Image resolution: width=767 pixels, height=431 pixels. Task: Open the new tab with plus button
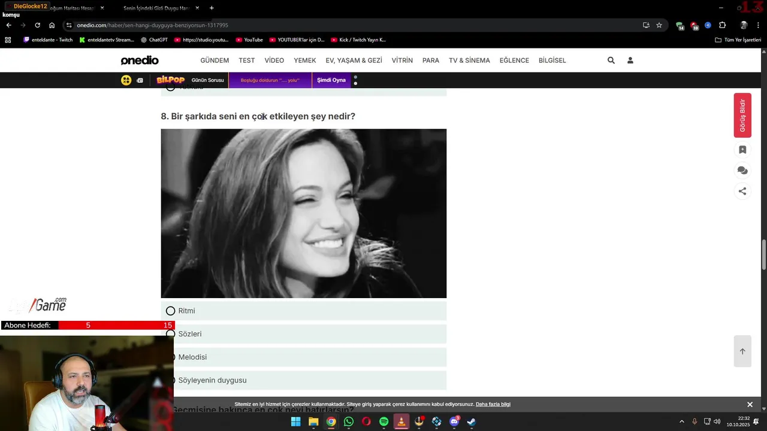212,8
